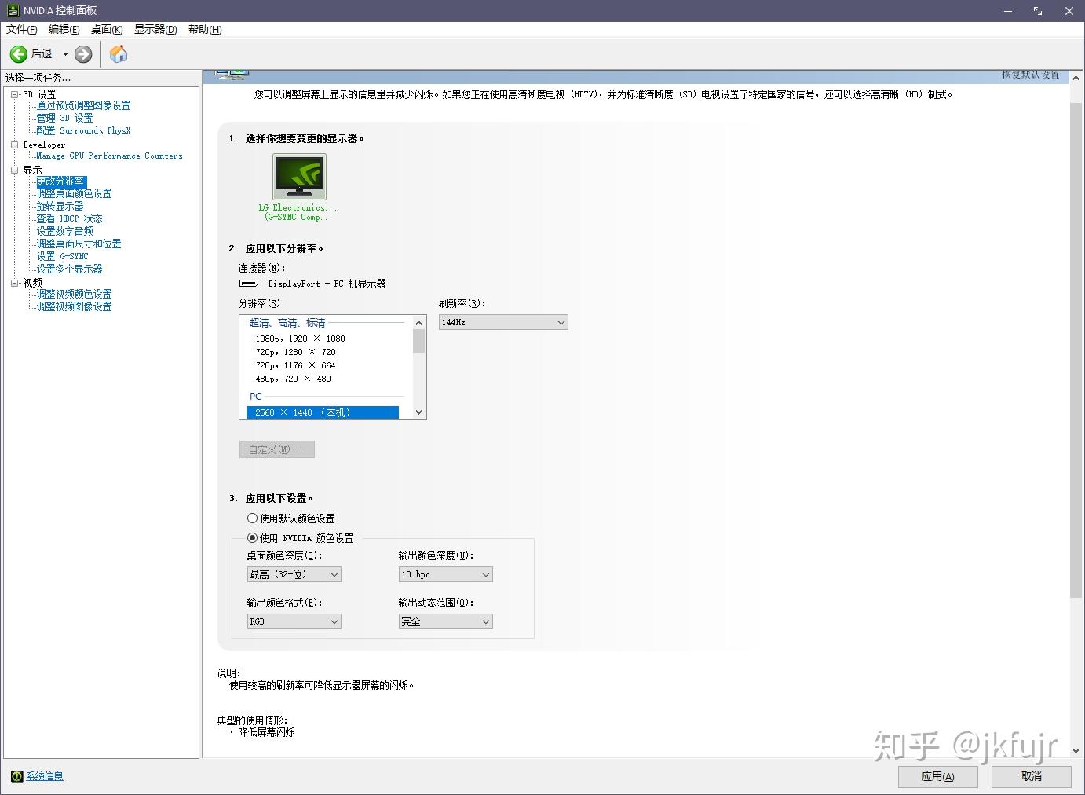This screenshot has width=1085, height=795.
Task: Collapse the Developer tree node
Action: (14, 144)
